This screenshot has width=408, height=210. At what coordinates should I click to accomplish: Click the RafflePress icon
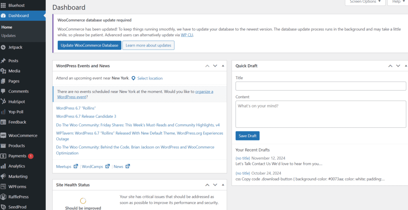tap(3, 197)
